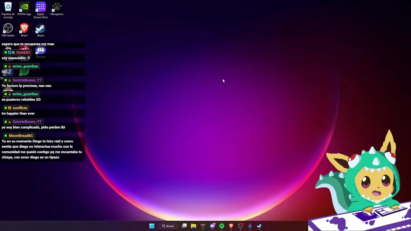Open the Steam desktop shortcut
Viewport: 411px width, 231px height.
(40, 30)
